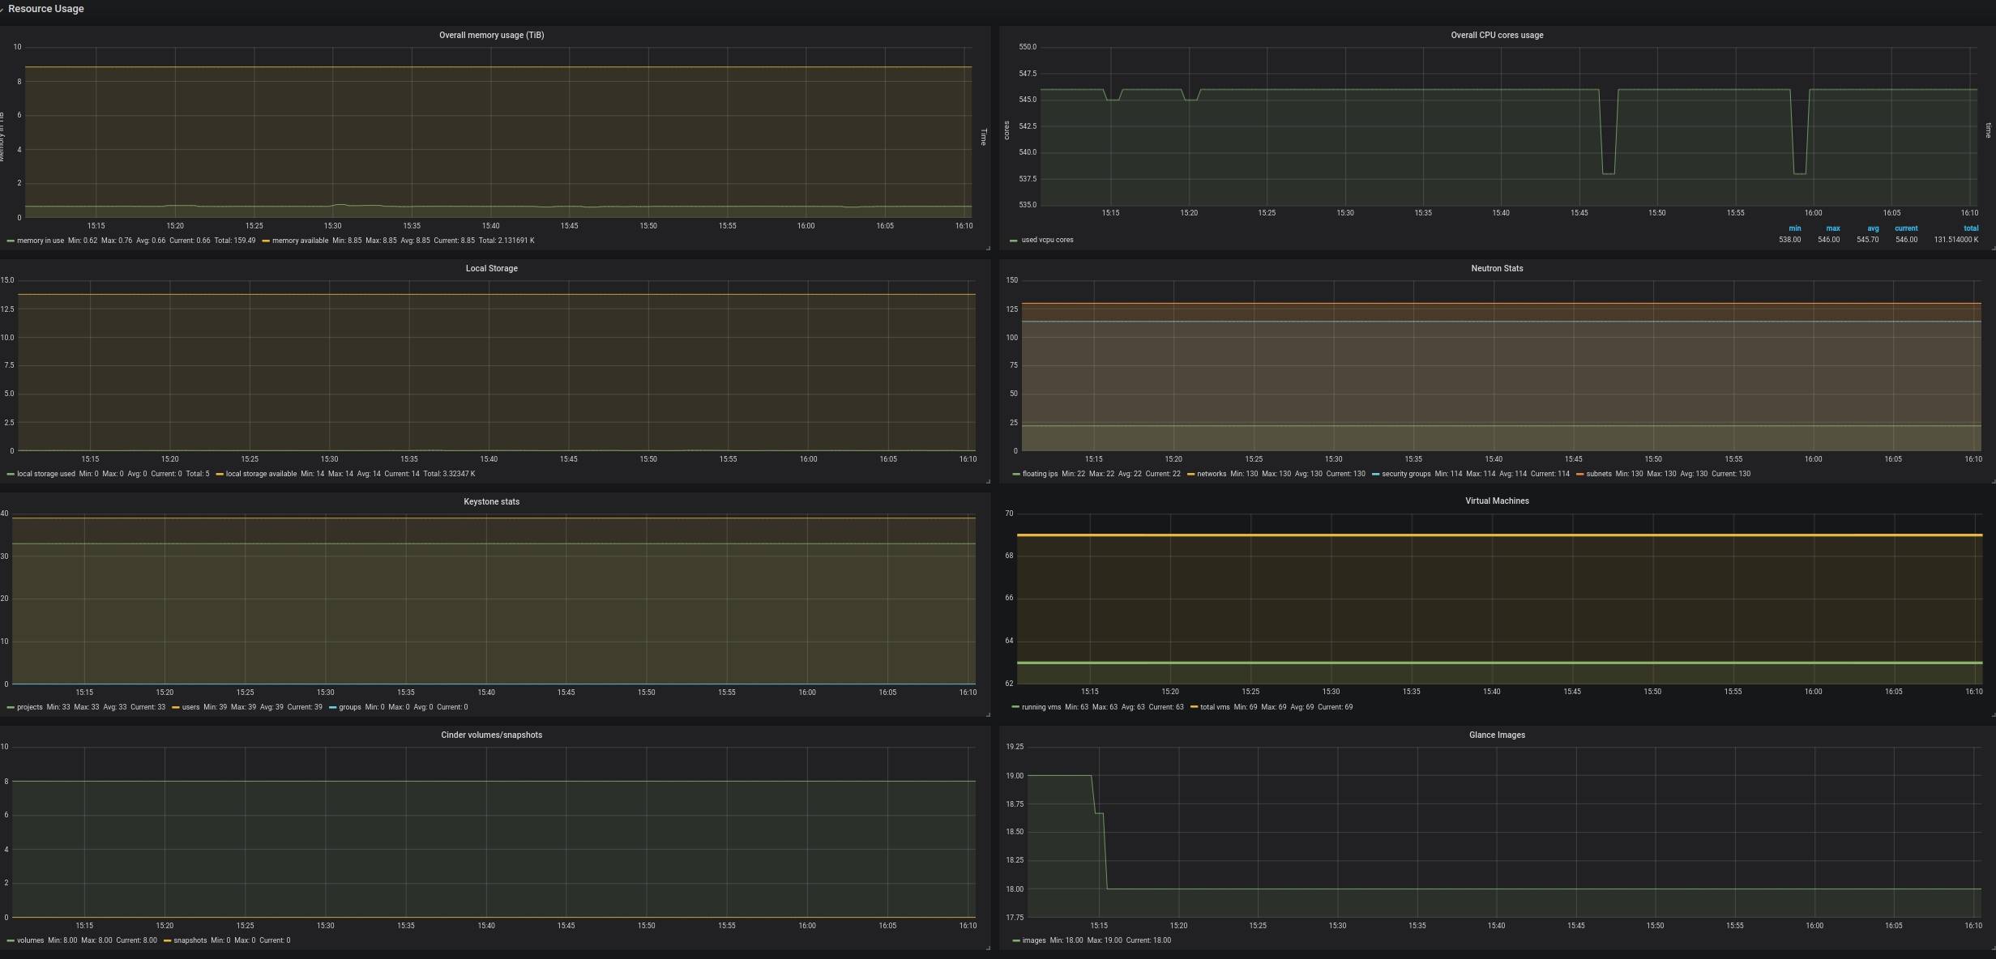1996x959 pixels.
Task: Click the groups legend color icon
Action: pos(332,708)
